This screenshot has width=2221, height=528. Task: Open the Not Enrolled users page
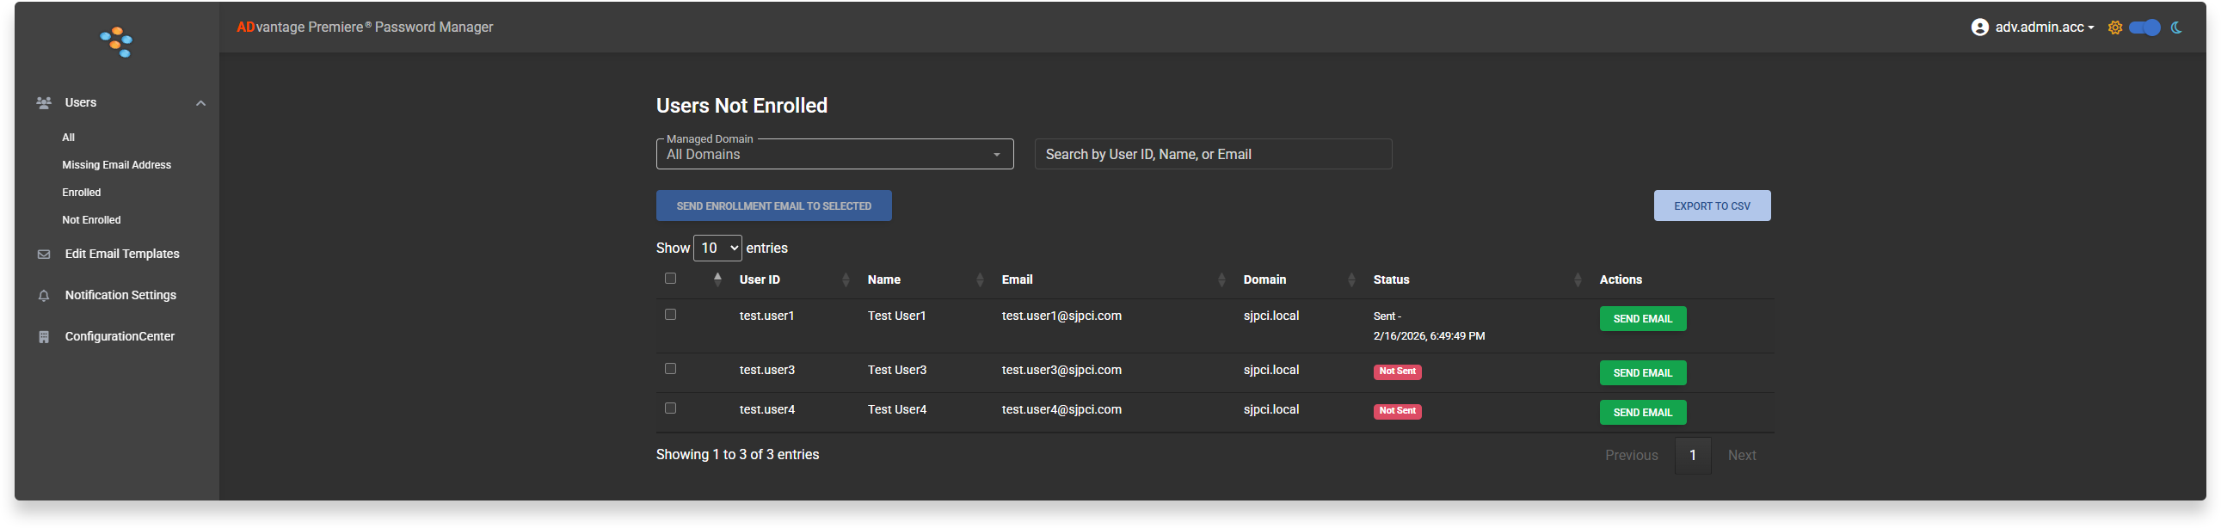pyautogui.click(x=91, y=219)
